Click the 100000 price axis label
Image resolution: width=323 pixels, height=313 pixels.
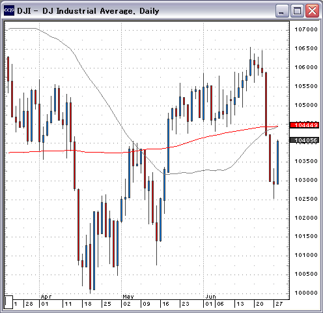tap(306, 293)
